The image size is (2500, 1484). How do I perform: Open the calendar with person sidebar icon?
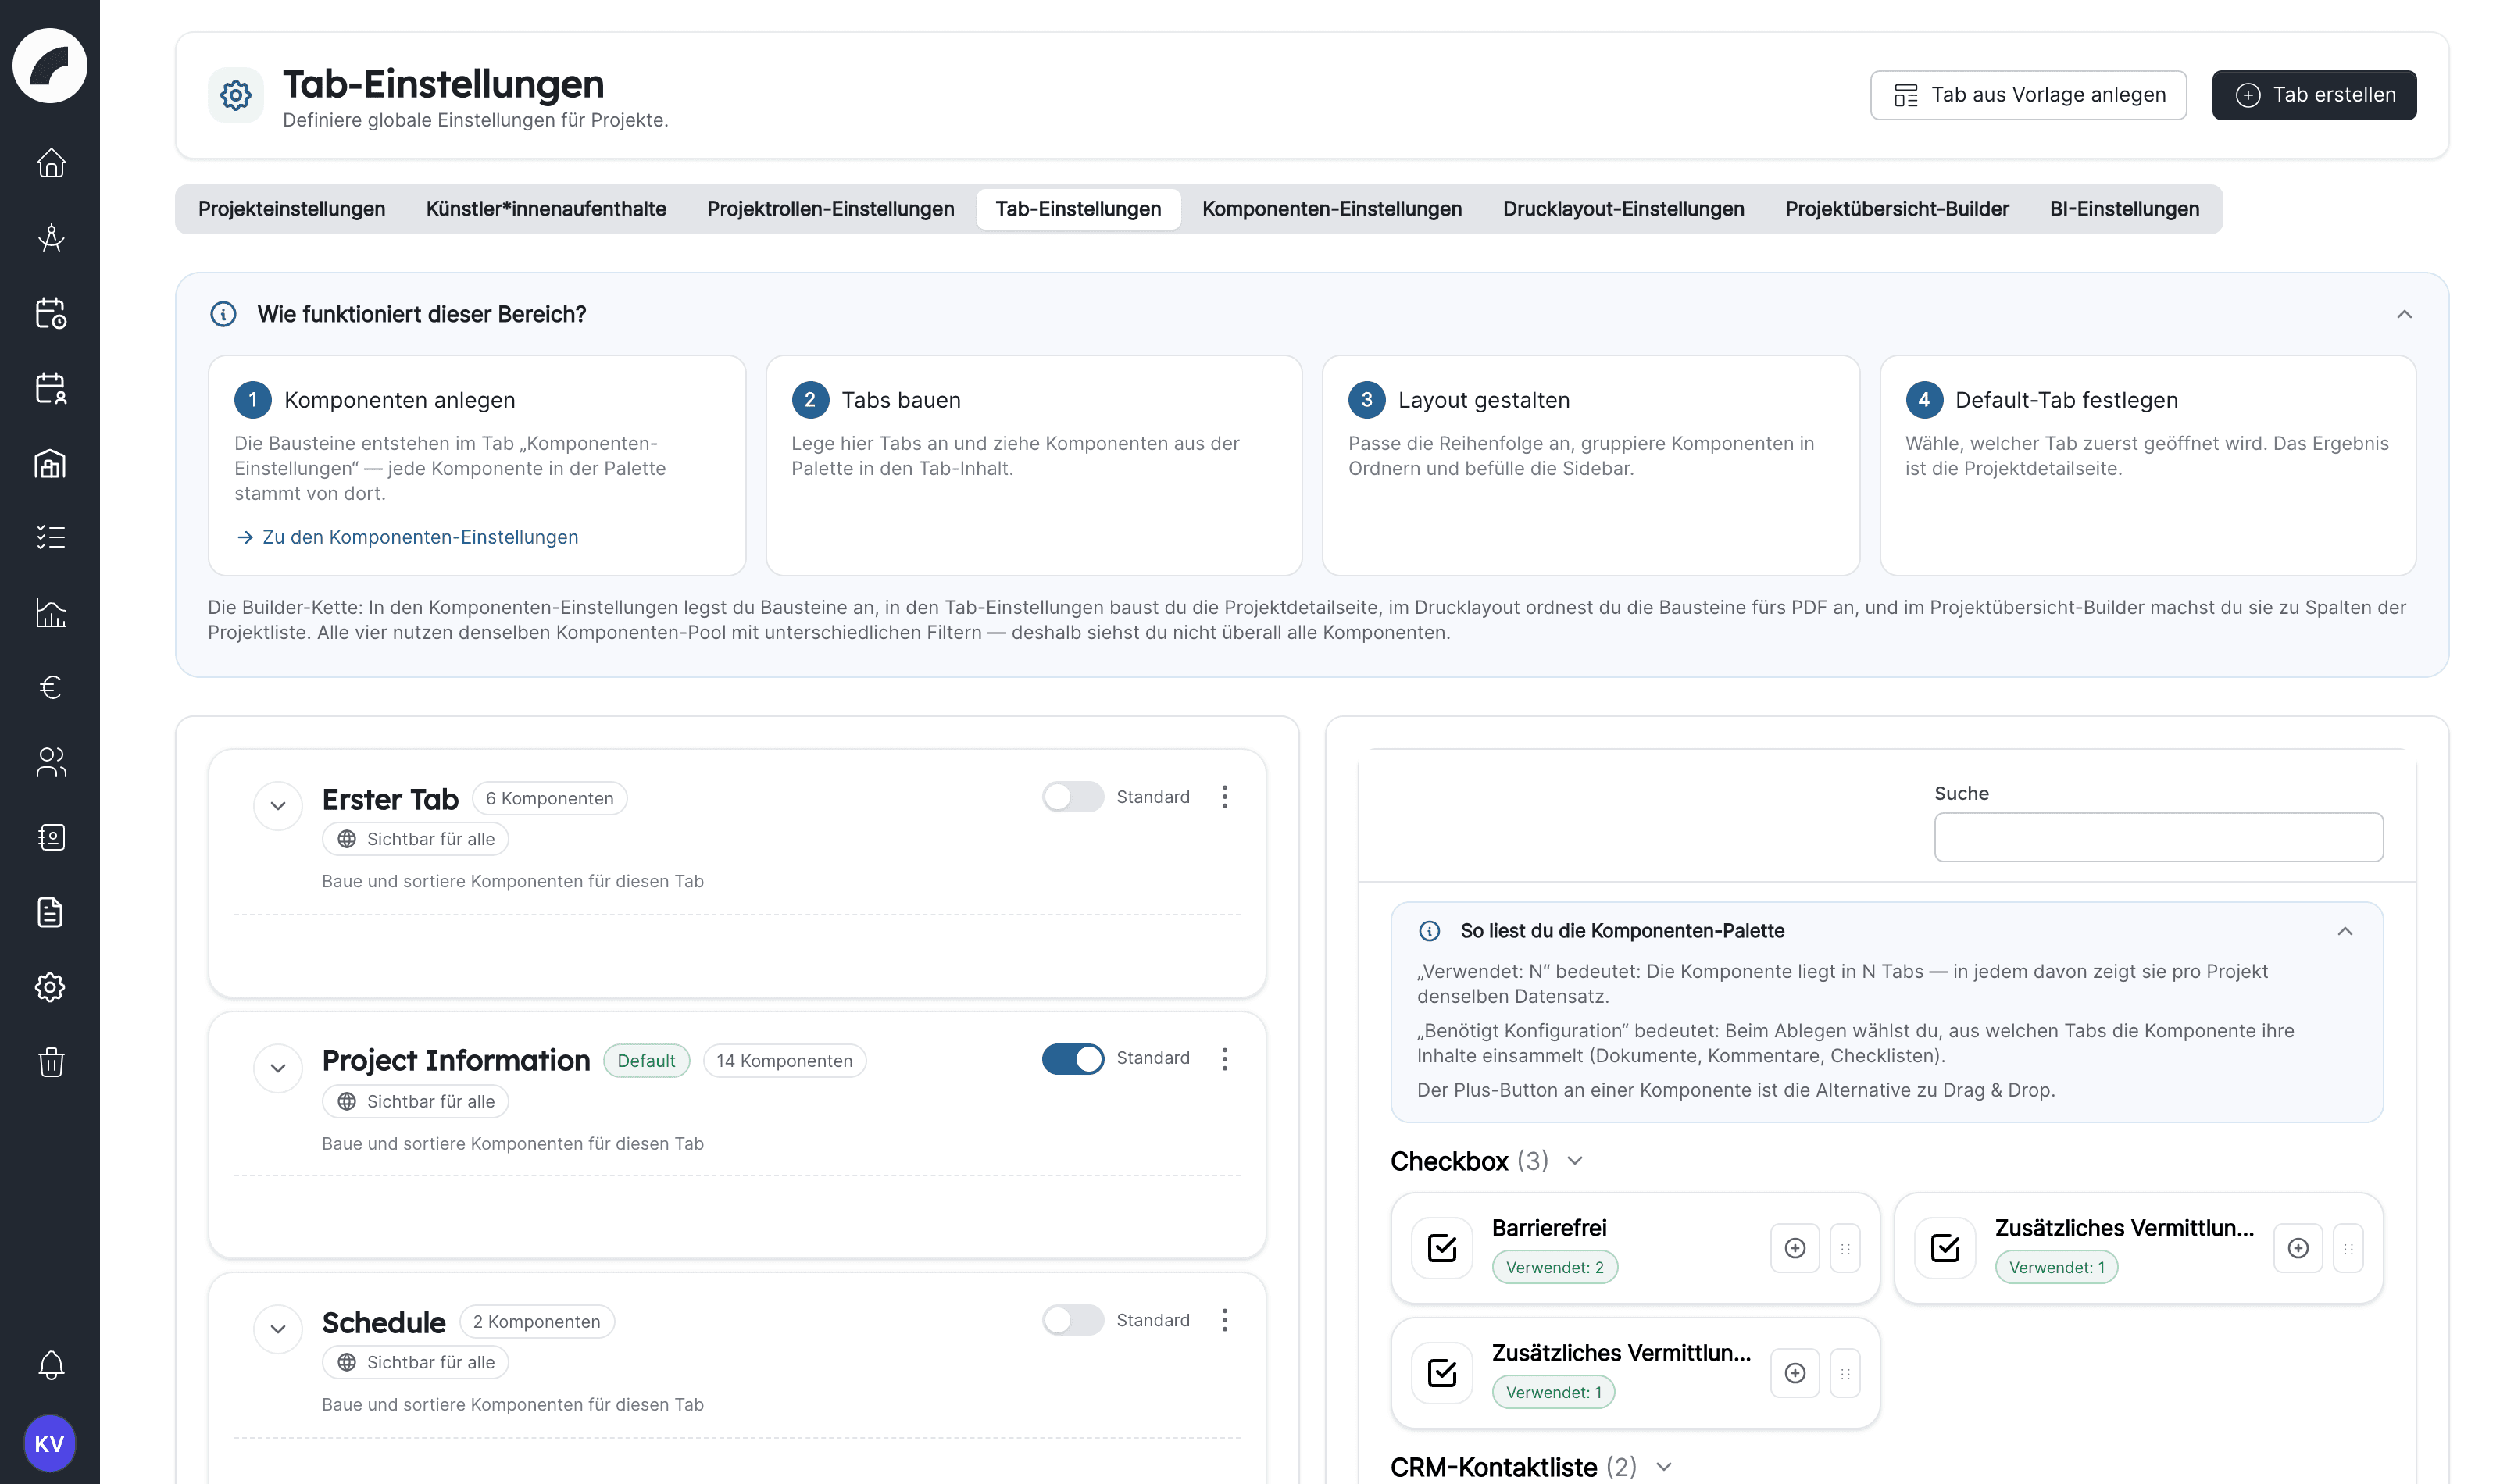50,388
